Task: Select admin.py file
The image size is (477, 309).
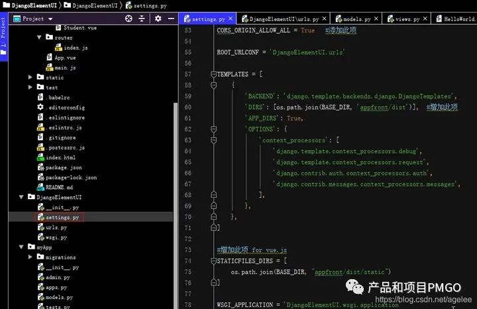Action: [x=54, y=277]
